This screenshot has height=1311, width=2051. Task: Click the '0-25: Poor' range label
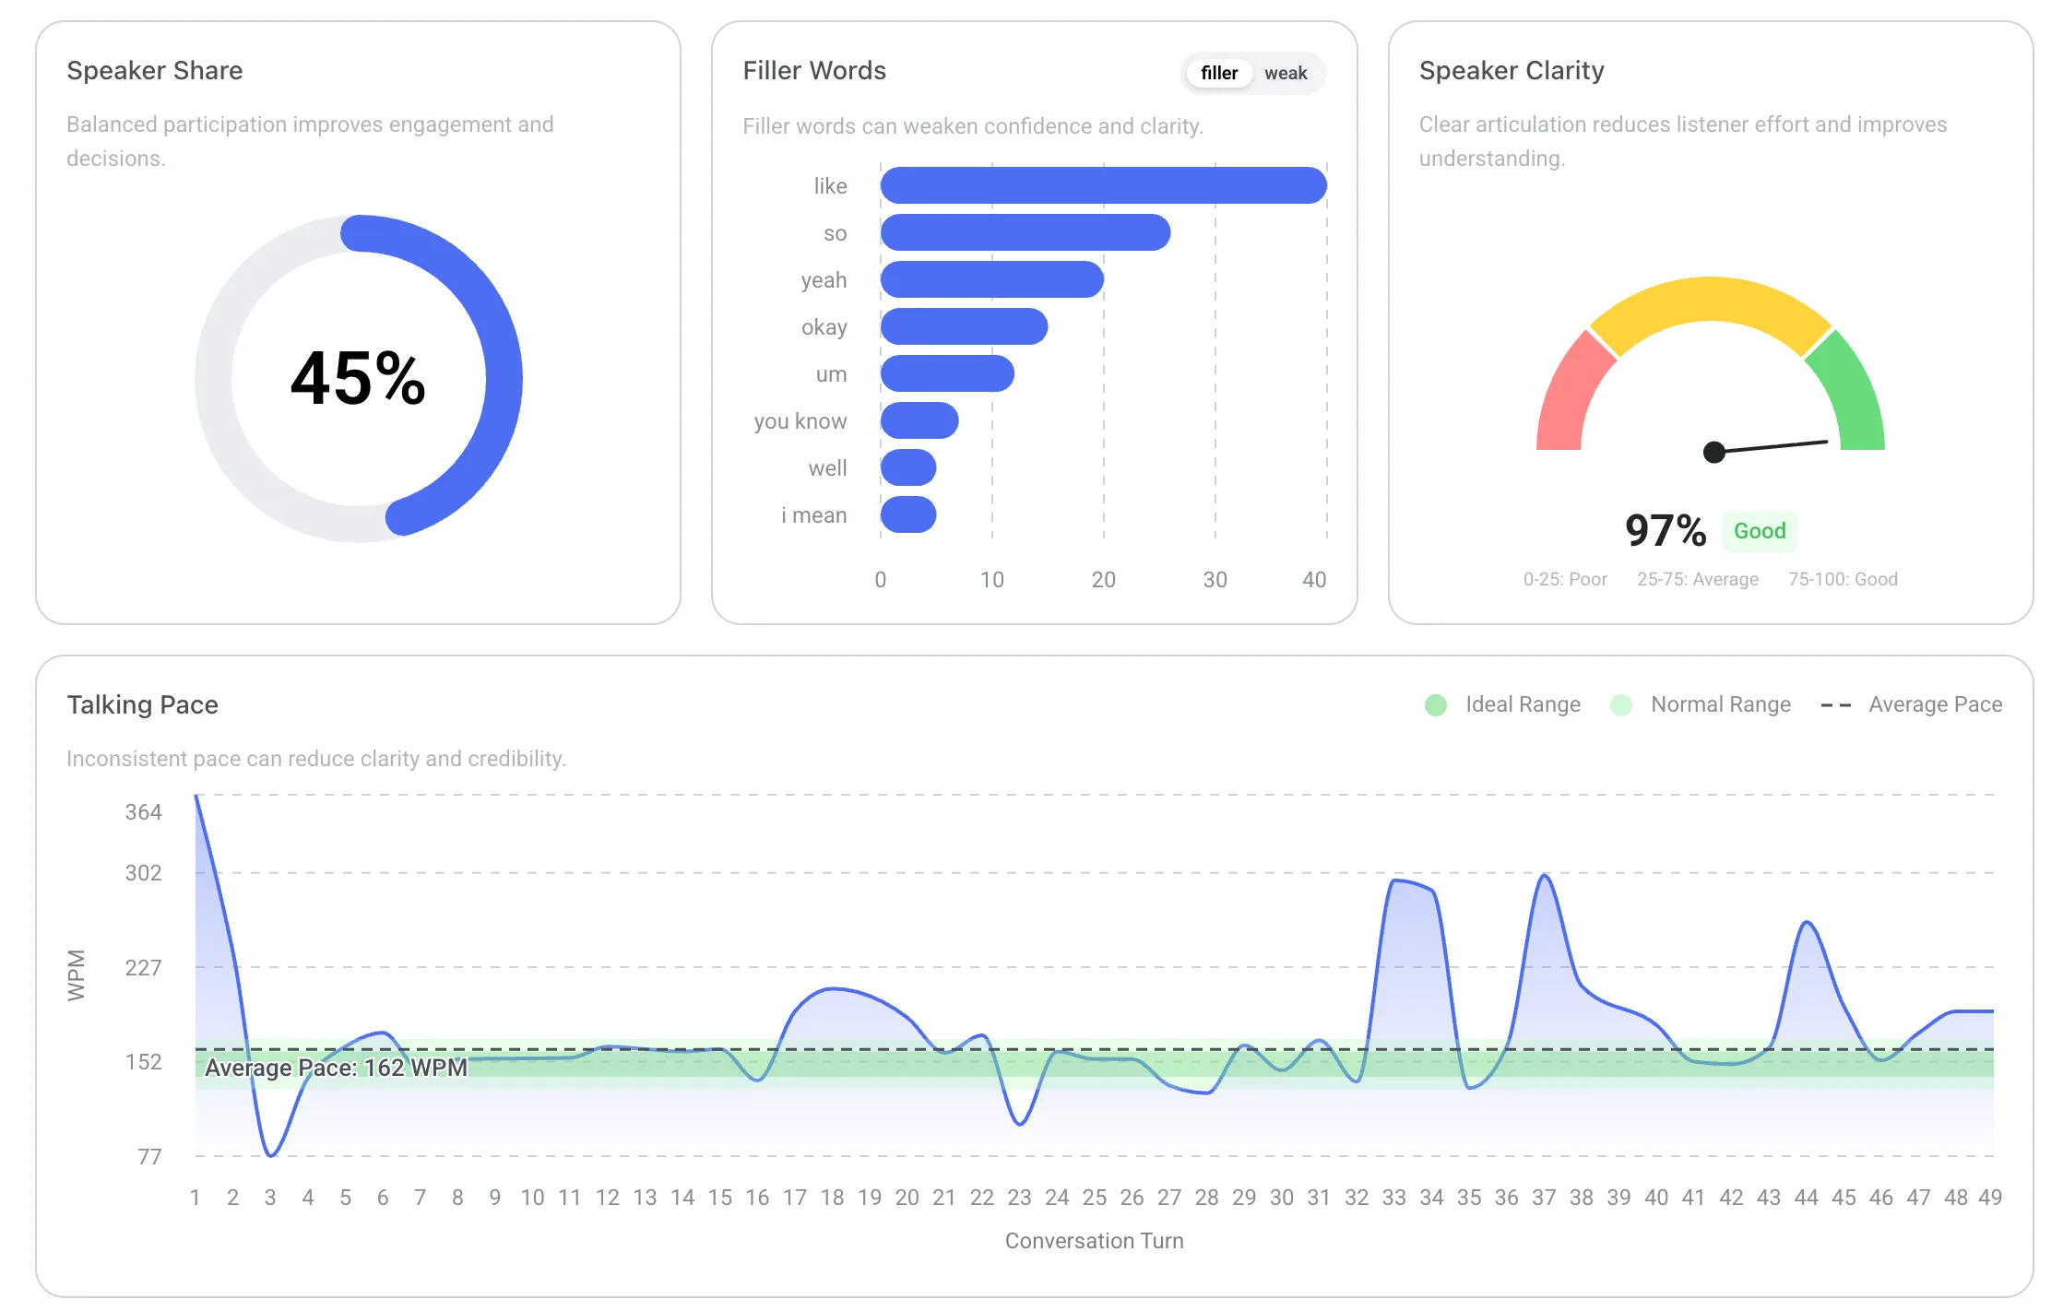click(1565, 579)
